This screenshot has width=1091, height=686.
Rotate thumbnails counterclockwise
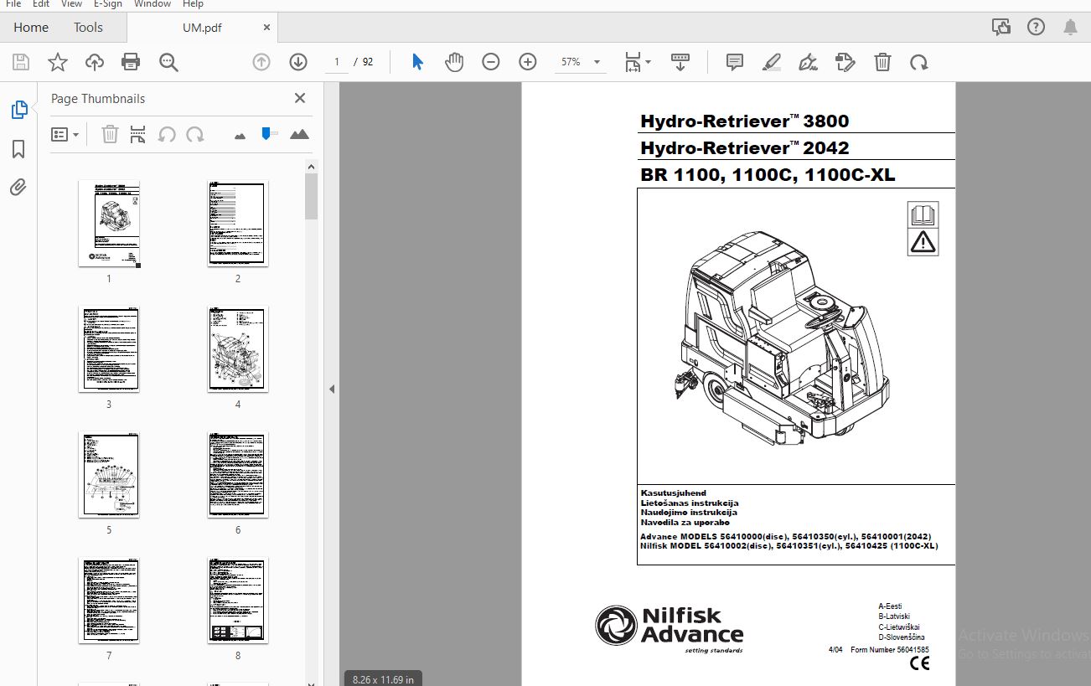point(167,134)
